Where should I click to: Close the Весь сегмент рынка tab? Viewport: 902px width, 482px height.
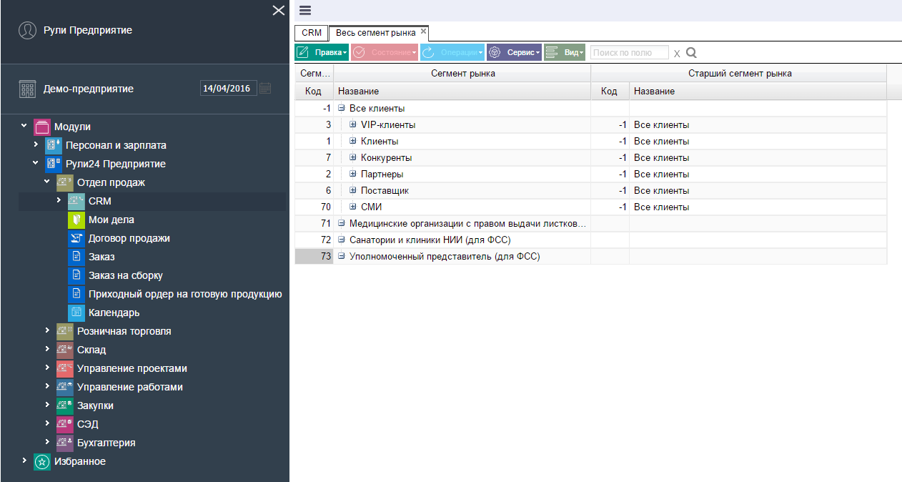pos(423,31)
